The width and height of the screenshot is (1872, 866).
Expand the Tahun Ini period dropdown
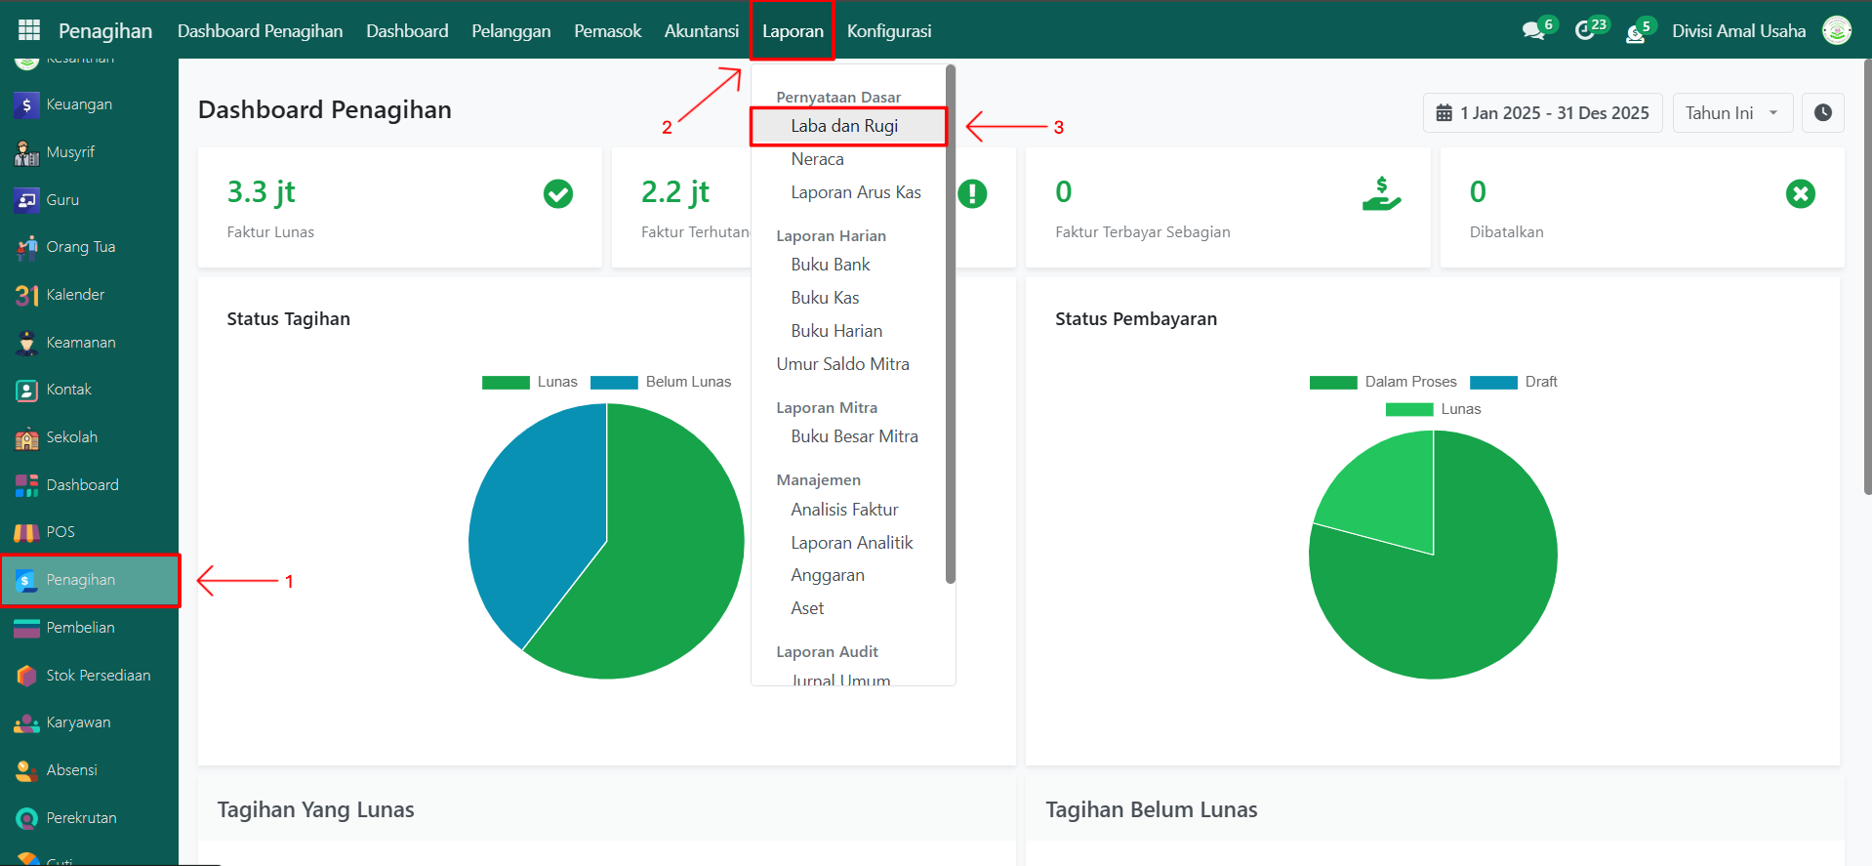coord(1731,113)
